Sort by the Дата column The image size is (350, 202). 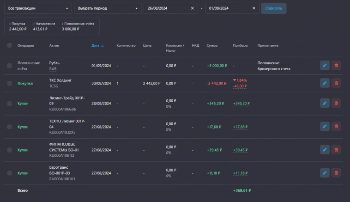click(97, 45)
